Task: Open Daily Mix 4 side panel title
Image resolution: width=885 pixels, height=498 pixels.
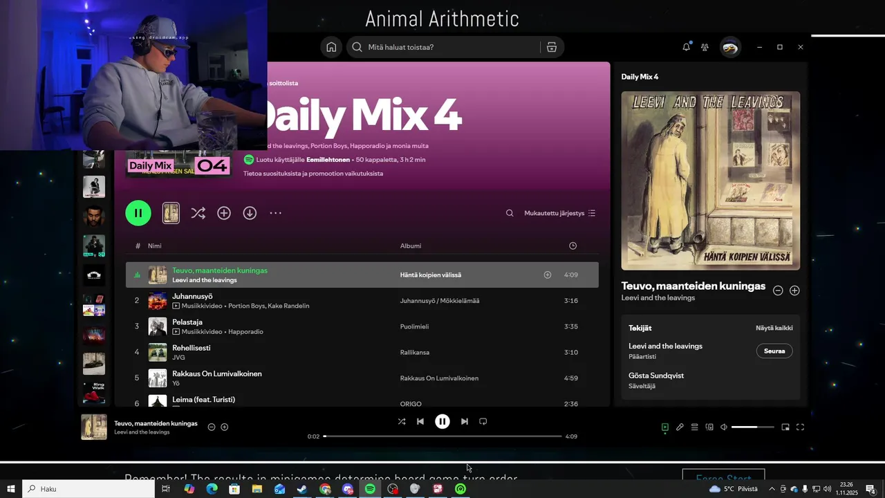Action: (640, 77)
